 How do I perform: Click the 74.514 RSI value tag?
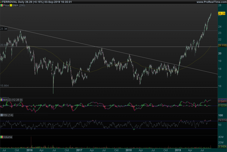coord(222,120)
